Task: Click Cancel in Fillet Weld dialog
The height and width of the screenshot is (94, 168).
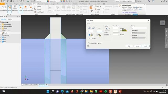Action: coord(137,46)
